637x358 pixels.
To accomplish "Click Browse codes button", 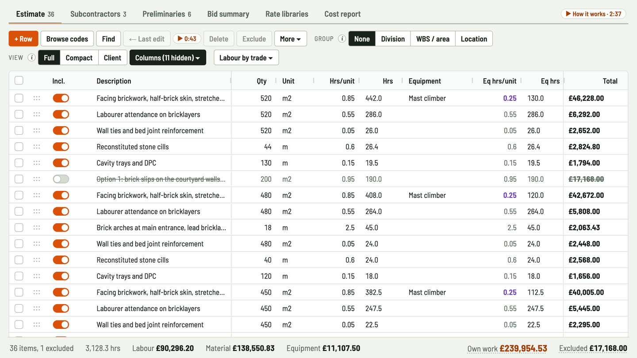I will [67, 39].
